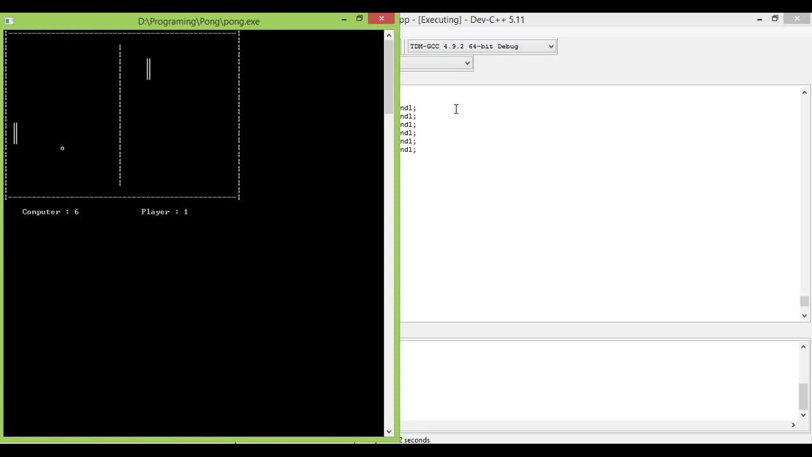812x457 pixels.
Task: Click the up arrow of the console window scrollbar
Action: click(389, 36)
